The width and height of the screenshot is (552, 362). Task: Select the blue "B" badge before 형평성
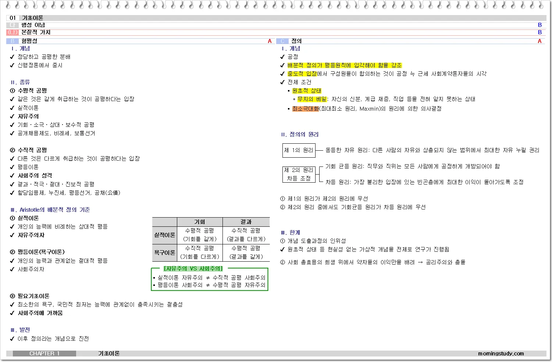[13, 41]
